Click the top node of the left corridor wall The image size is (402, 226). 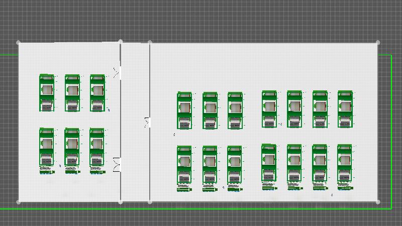click(121, 42)
